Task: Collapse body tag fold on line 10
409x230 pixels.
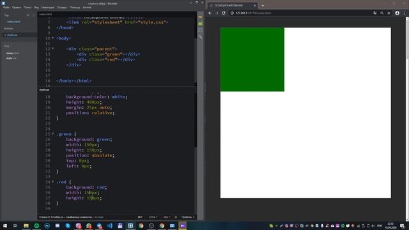Action: click(52, 38)
